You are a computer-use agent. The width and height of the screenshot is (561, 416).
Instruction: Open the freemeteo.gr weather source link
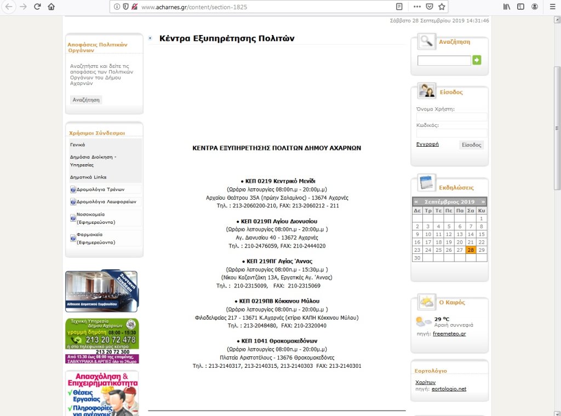(449, 333)
